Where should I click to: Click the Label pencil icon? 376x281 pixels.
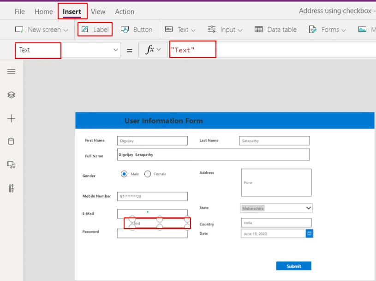click(x=85, y=29)
